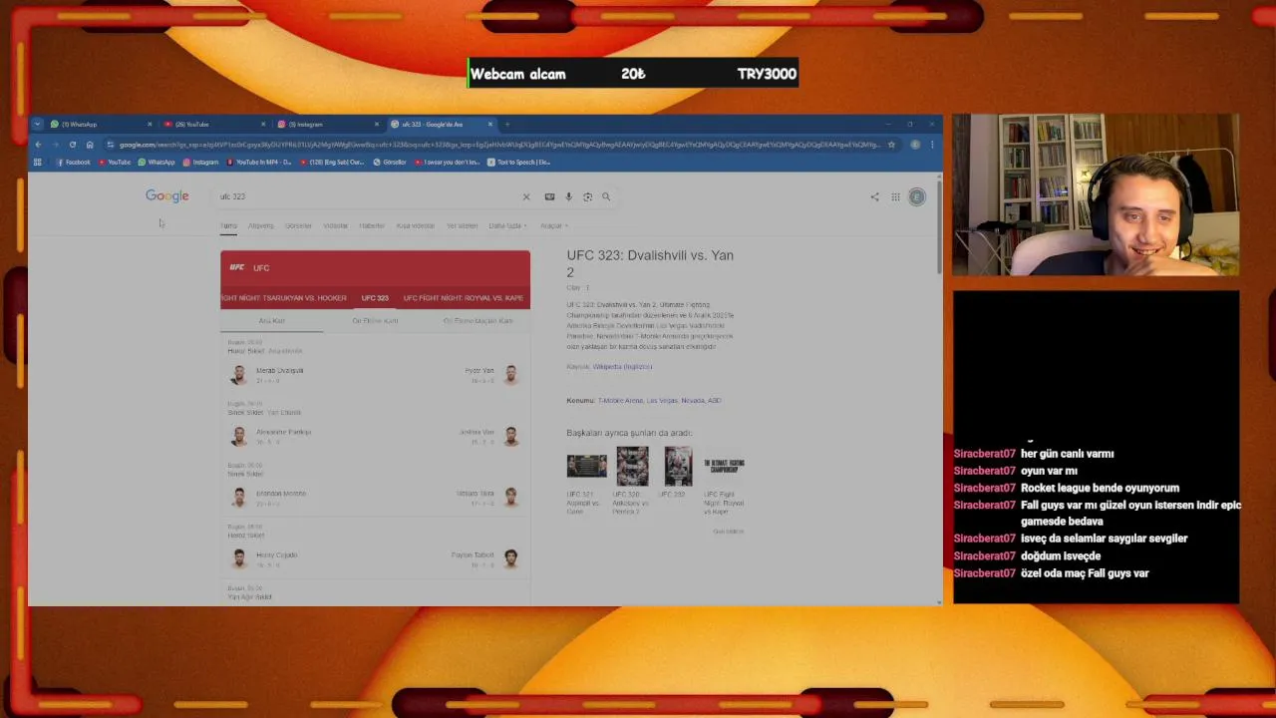Click the UFC logo in red header
This screenshot has height=718, width=1276.
click(237, 267)
